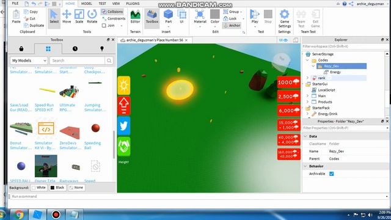The image size is (391, 220).
Task: Open the Terrain Editor
Action: pos(135,16)
